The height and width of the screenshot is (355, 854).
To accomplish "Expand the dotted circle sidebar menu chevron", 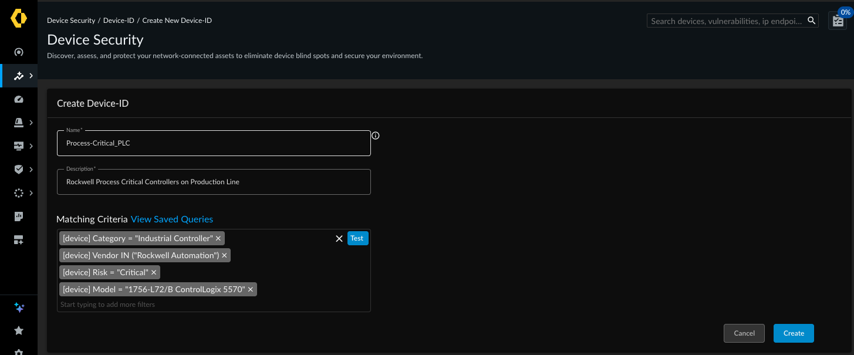I will [31, 193].
